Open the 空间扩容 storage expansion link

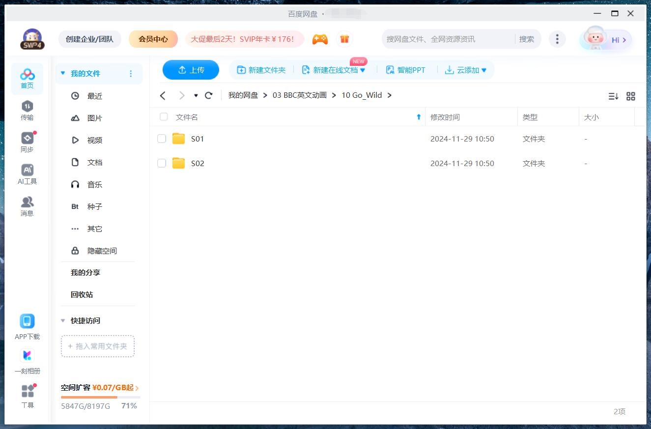97,387
